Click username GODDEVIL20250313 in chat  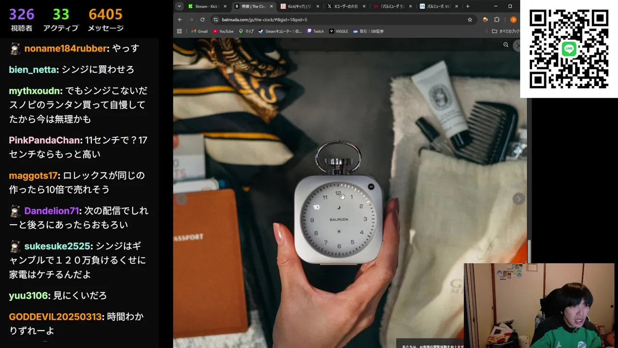click(56, 317)
